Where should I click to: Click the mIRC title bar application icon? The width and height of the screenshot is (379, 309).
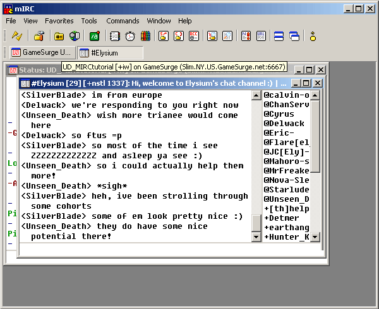click(x=8, y=9)
